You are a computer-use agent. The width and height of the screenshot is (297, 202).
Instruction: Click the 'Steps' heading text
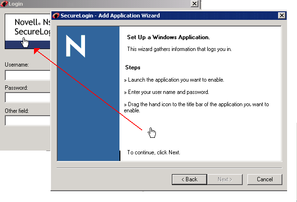[x=133, y=67]
